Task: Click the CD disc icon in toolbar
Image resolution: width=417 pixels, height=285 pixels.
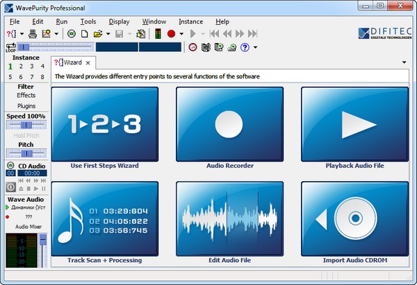Action: coord(72,33)
